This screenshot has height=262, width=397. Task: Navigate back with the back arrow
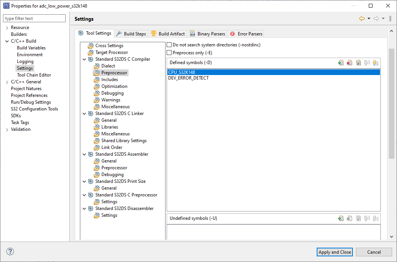pyautogui.click(x=362, y=18)
